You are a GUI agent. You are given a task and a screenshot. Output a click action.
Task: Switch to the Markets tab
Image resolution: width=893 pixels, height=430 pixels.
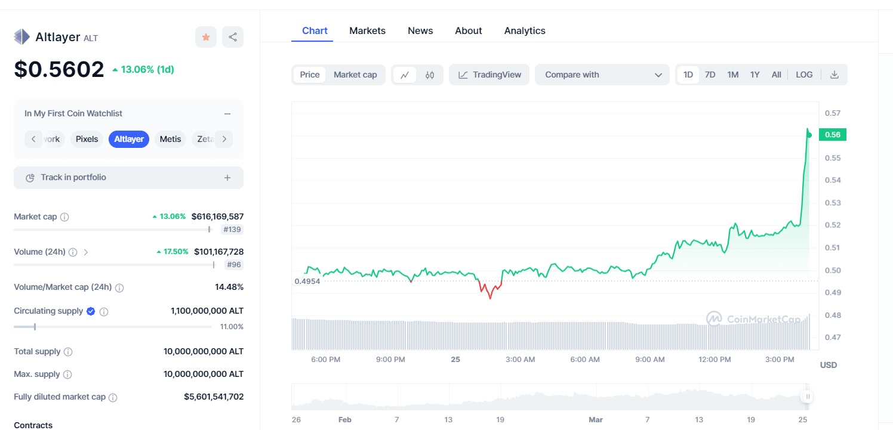[x=367, y=30]
